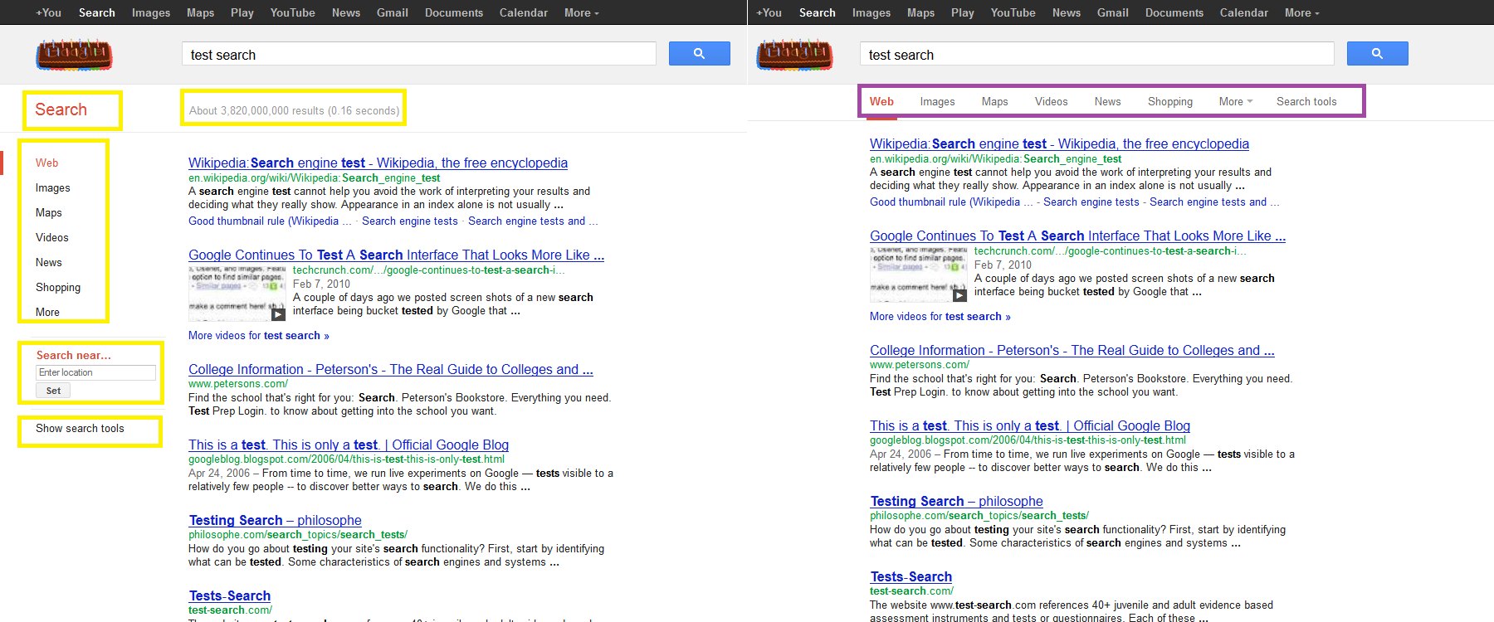Click More videos for test search in right page
Screen dimensions: 1494x622
coord(940,316)
